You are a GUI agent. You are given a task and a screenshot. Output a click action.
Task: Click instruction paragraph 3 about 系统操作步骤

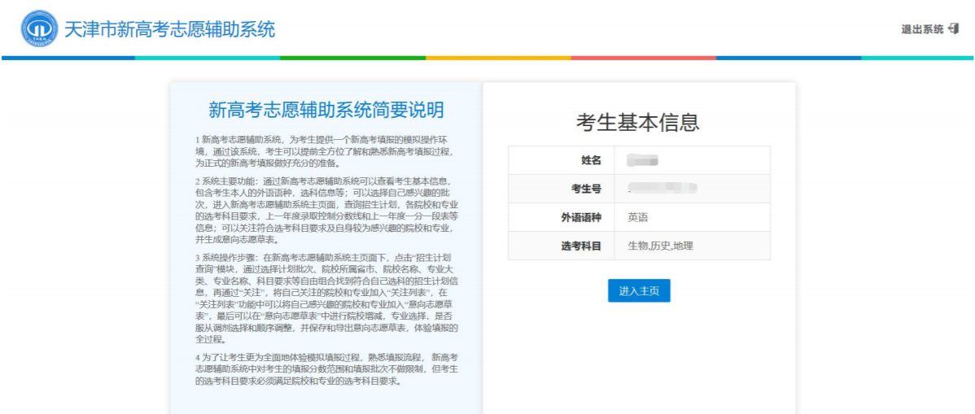coord(326,298)
